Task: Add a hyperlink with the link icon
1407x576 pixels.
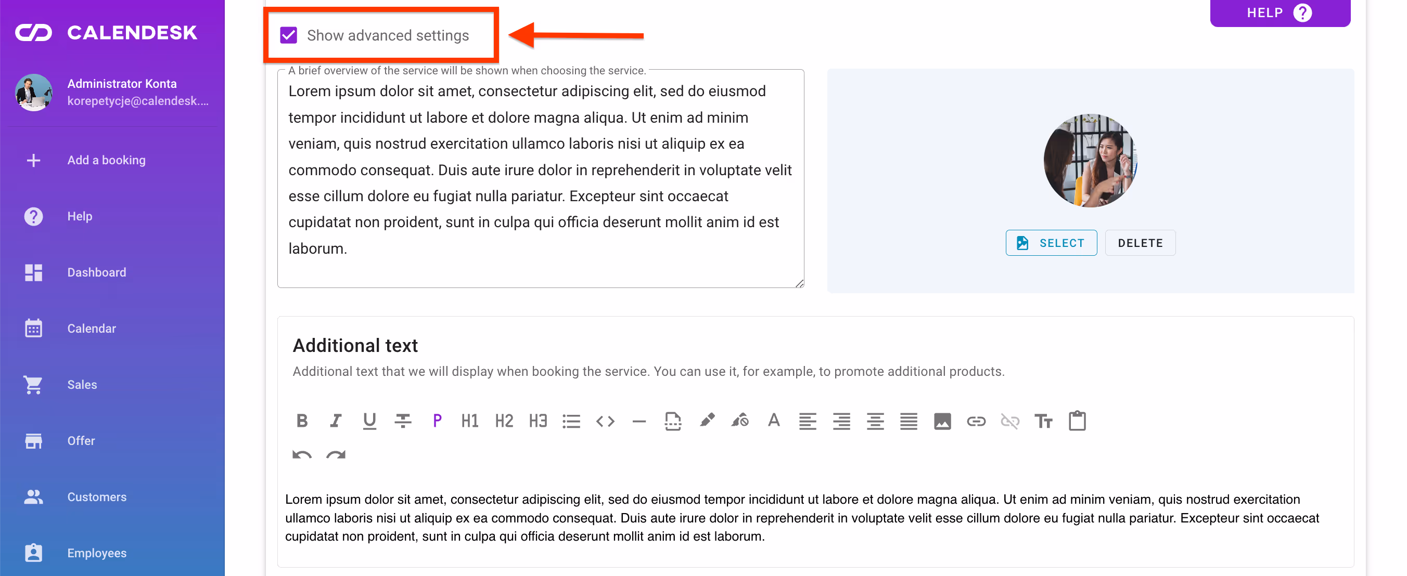Action: click(x=976, y=421)
